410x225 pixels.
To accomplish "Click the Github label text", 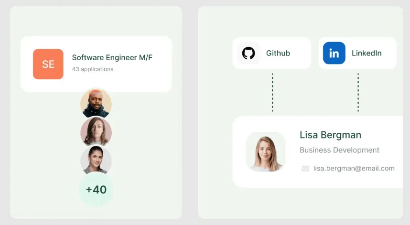I will [278, 53].
